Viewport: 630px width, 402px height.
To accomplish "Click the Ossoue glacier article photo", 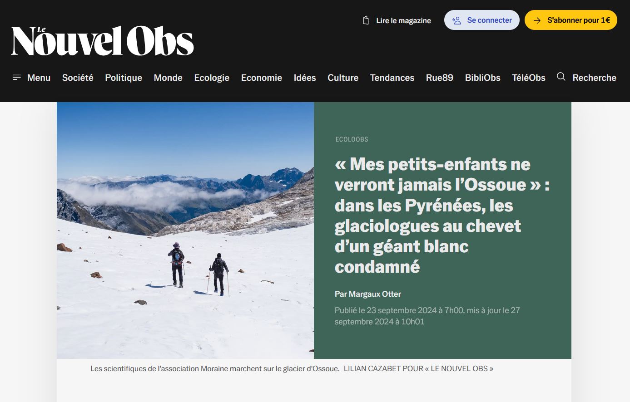I will coord(185,230).
